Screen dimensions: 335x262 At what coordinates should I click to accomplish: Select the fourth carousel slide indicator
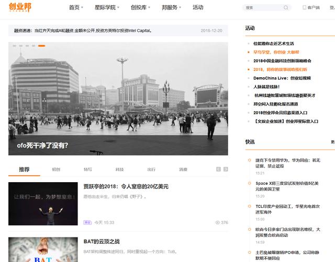pos(33,46)
